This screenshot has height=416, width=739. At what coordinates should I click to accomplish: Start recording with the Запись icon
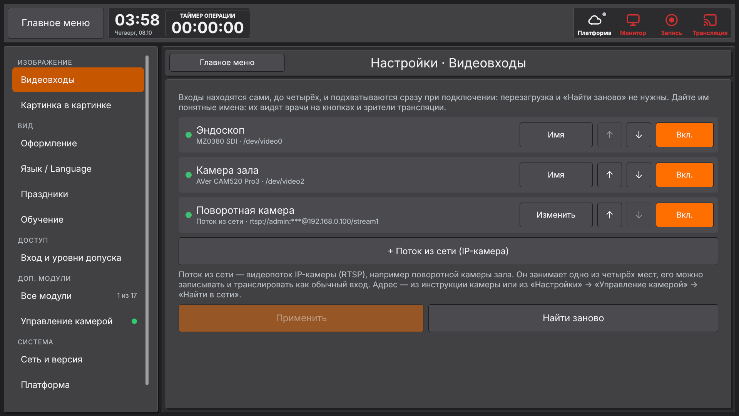671,24
